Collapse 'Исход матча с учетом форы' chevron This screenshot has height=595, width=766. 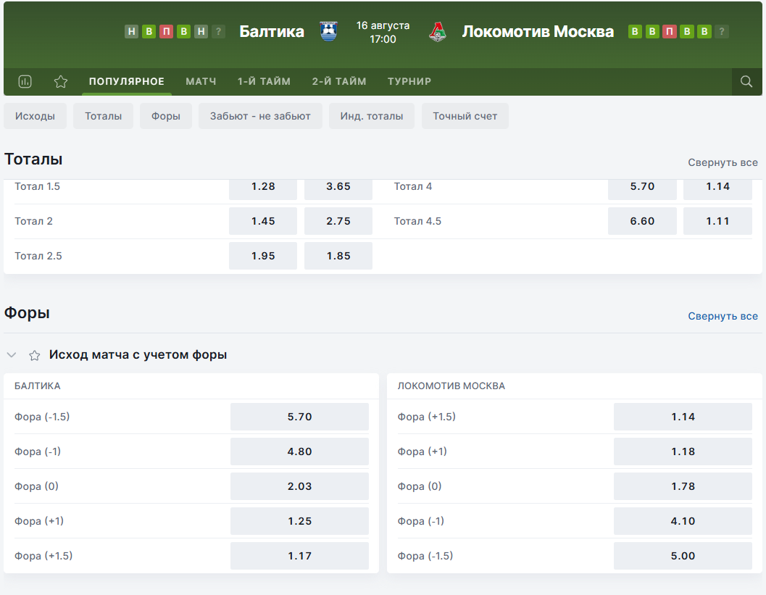click(x=12, y=355)
